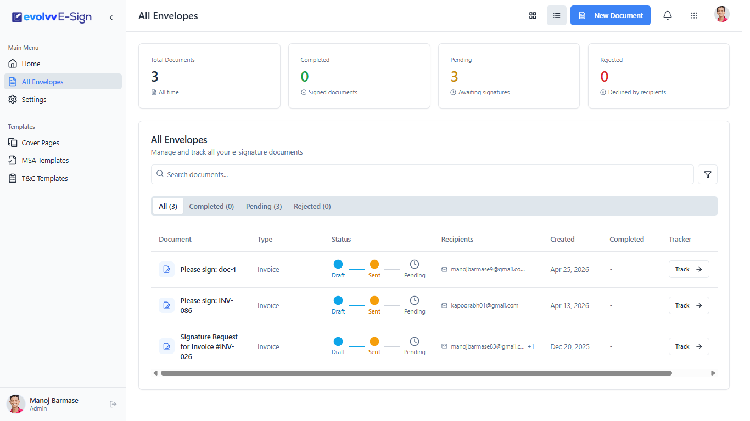
Task: Click the Recipients column header
Action: coord(457,240)
